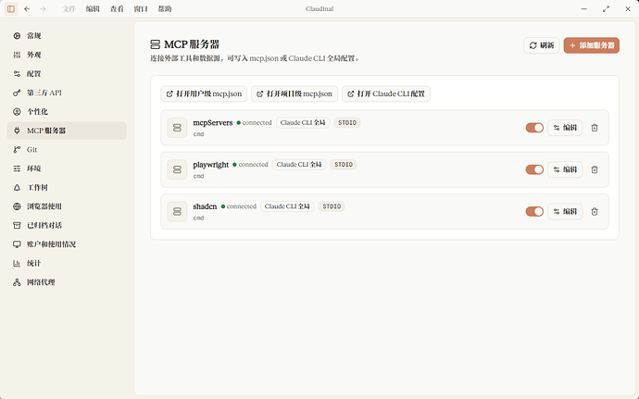Click the MCP 服务器 page heading
This screenshot has width=639, height=399.
(x=192, y=44)
